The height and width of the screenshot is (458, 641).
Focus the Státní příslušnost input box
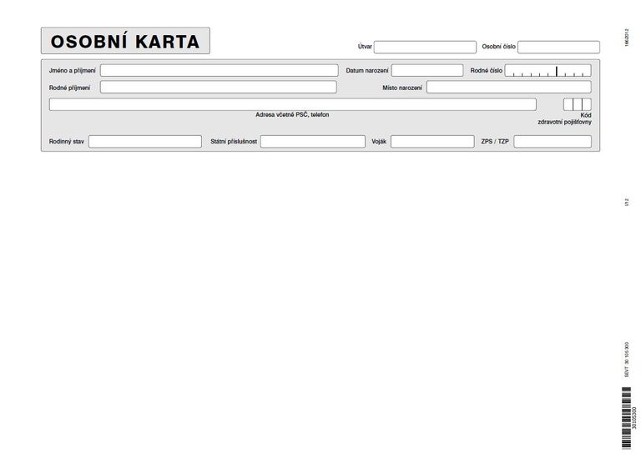click(312, 142)
